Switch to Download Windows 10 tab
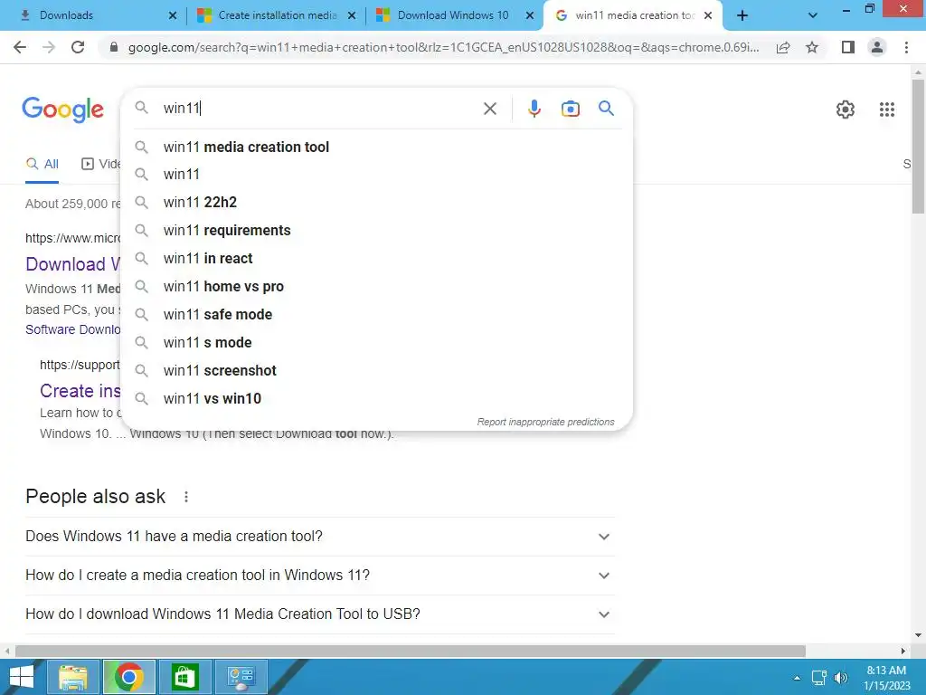Image resolution: width=926 pixels, height=695 pixels. tap(453, 15)
